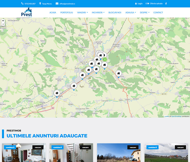The height and width of the screenshot is (162, 190).
Task: Open the Facebook page icon
Action: tap(166, 4)
